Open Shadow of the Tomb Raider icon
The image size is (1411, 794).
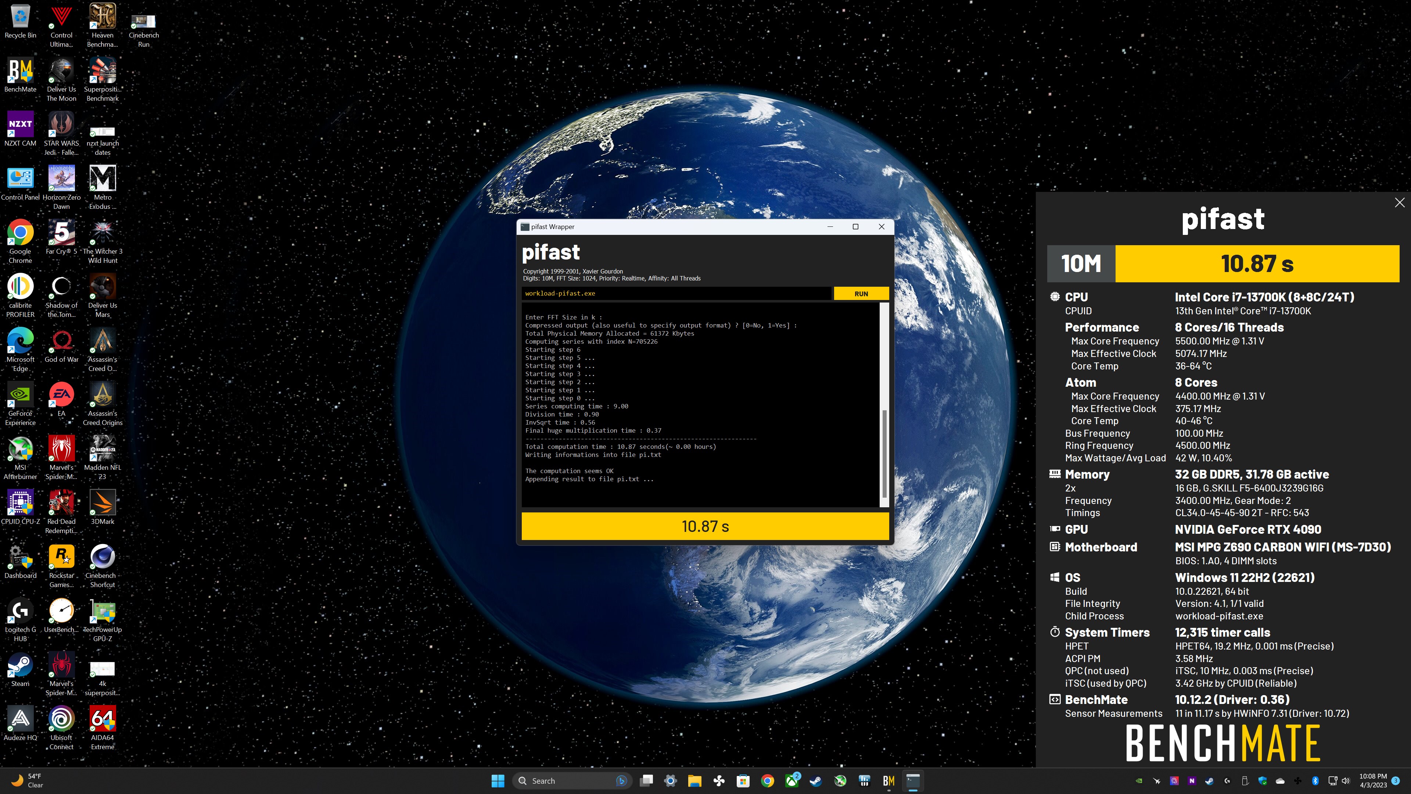coord(61,296)
